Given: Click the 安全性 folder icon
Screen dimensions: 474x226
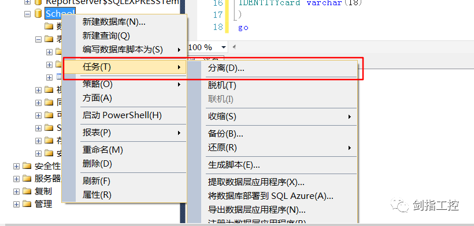Looking at the screenshot, I should (x=27, y=166).
